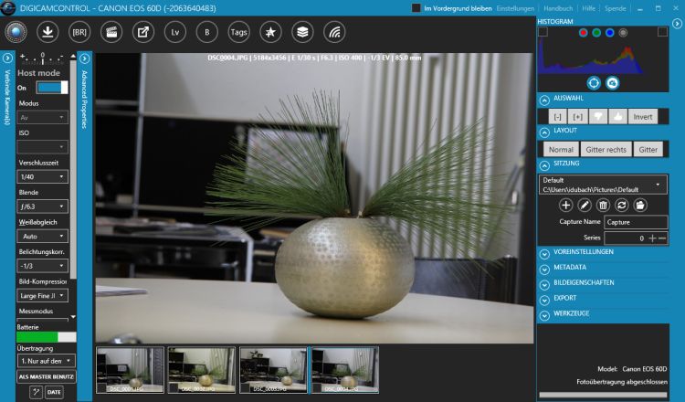Screen dimensions: 685x402
Task: Select the DSC_0003.JPG thumbnail
Action: (x=271, y=370)
